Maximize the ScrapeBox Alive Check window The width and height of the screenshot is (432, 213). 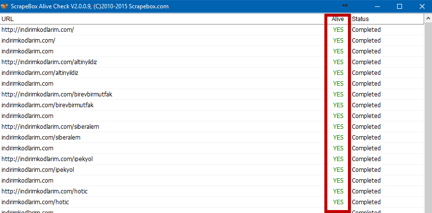(400, 6)
